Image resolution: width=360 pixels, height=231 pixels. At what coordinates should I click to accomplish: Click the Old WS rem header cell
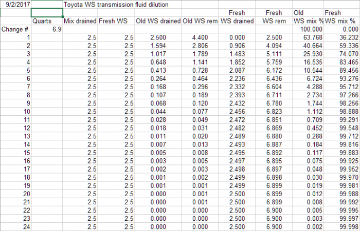(x=200, y=22)
